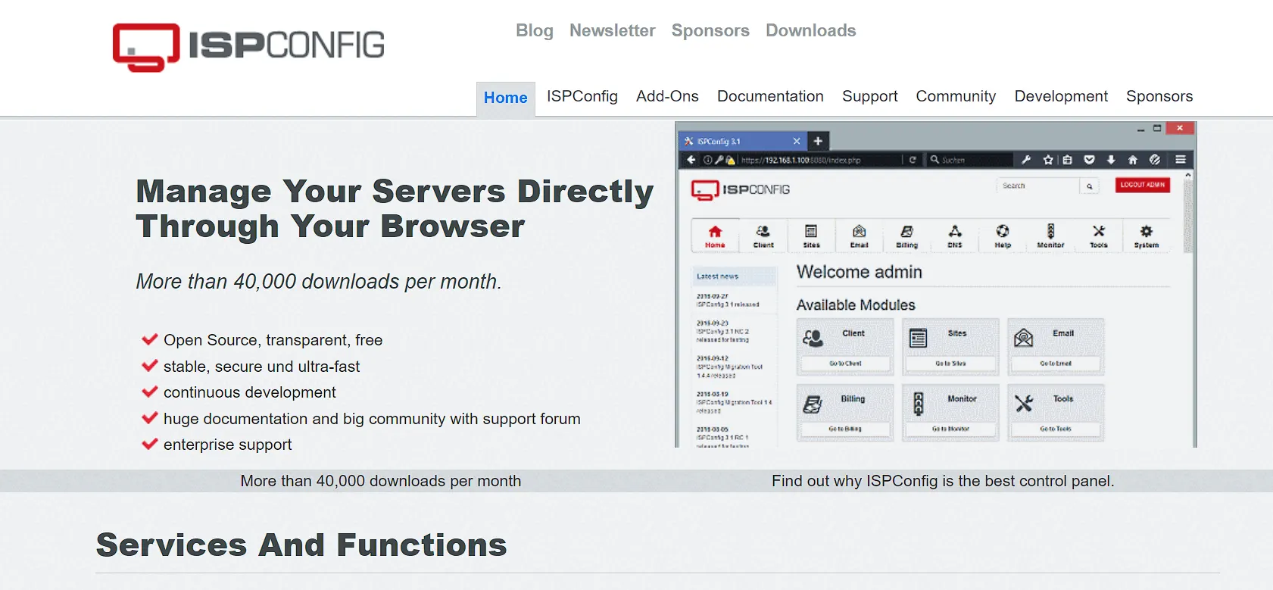Click 'continuous development' list item
The width and height of the screenshot is (1273, 590).
[x=249, y=392]
